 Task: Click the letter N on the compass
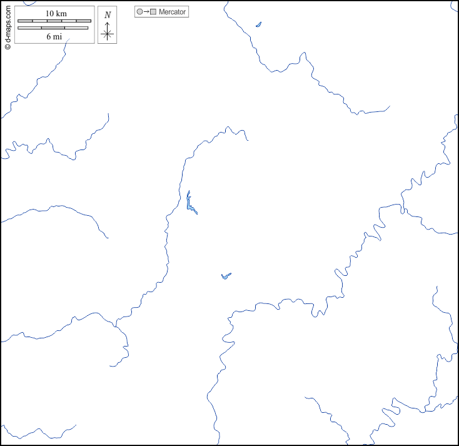point(108,15)
